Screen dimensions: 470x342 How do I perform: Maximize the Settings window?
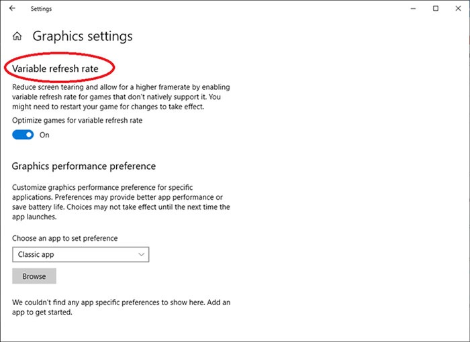pos(435,9)
